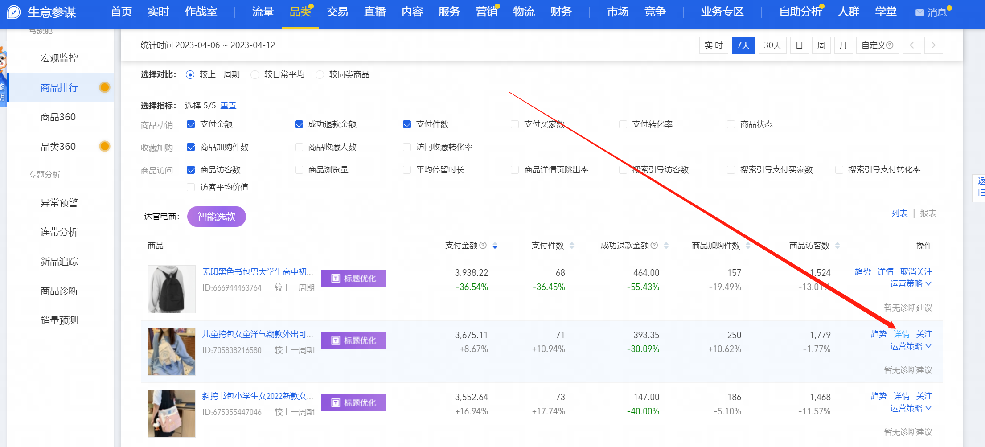Go to next date period arrow
The height and width of the screenshot is (447, 985).
[x=933, y=45]
